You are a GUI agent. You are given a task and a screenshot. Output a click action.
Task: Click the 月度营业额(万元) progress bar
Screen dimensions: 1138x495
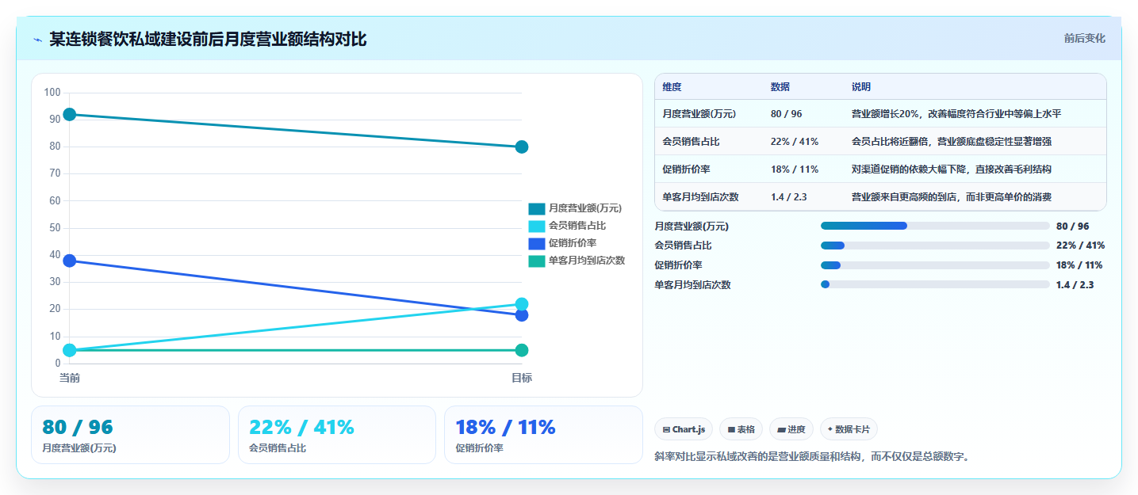coord(935,226)
